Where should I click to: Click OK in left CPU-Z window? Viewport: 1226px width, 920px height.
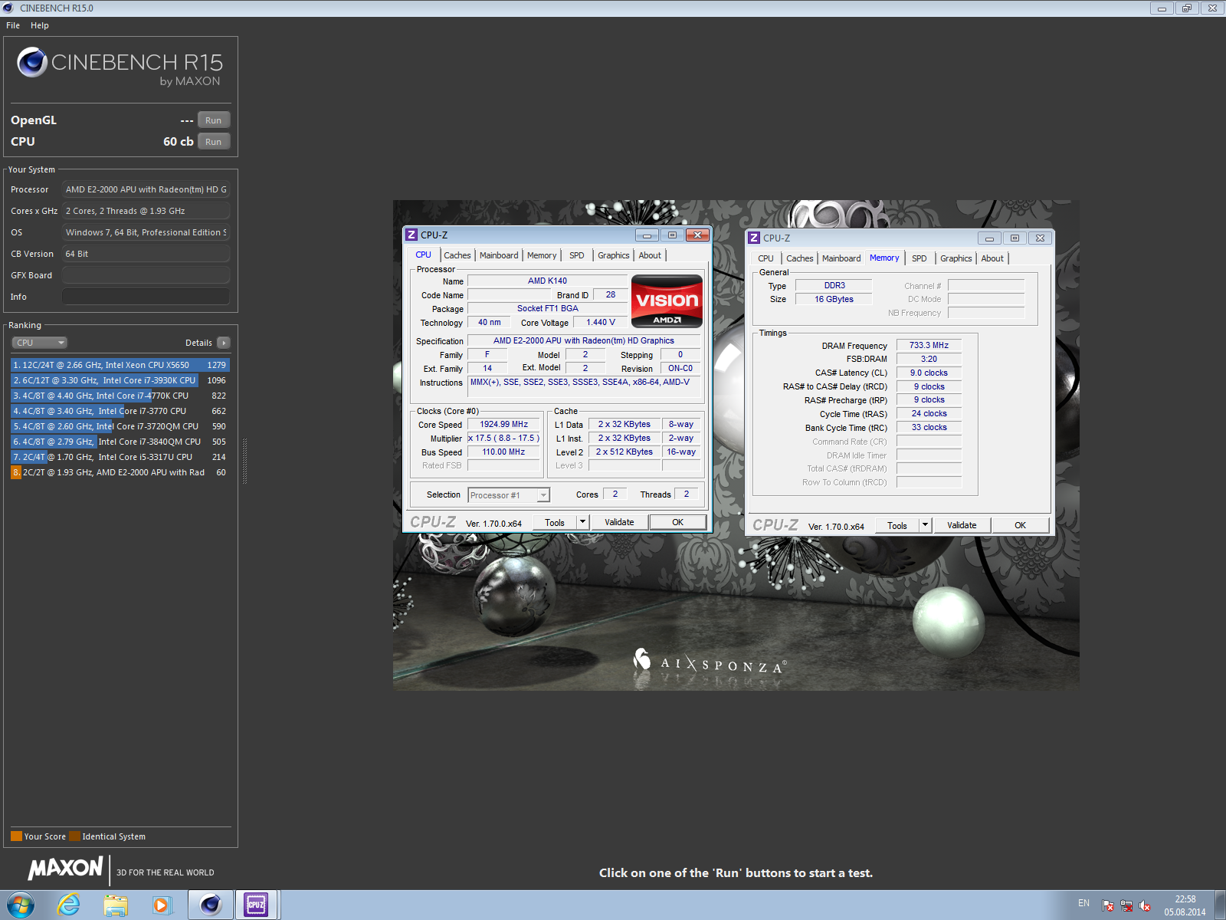click(x=678, y=523)
